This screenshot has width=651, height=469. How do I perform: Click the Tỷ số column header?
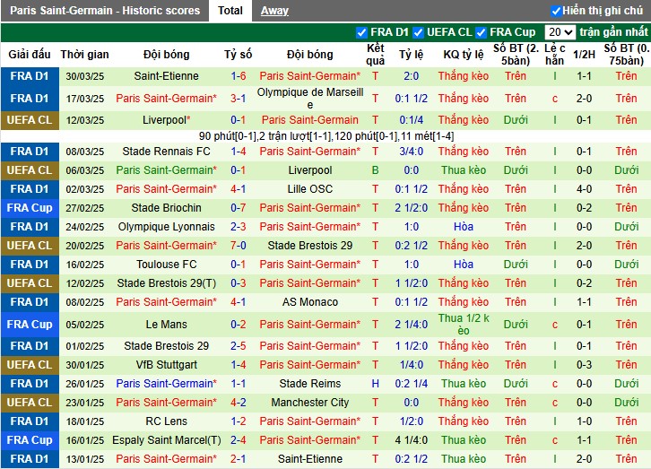click(x=238, y=55)
